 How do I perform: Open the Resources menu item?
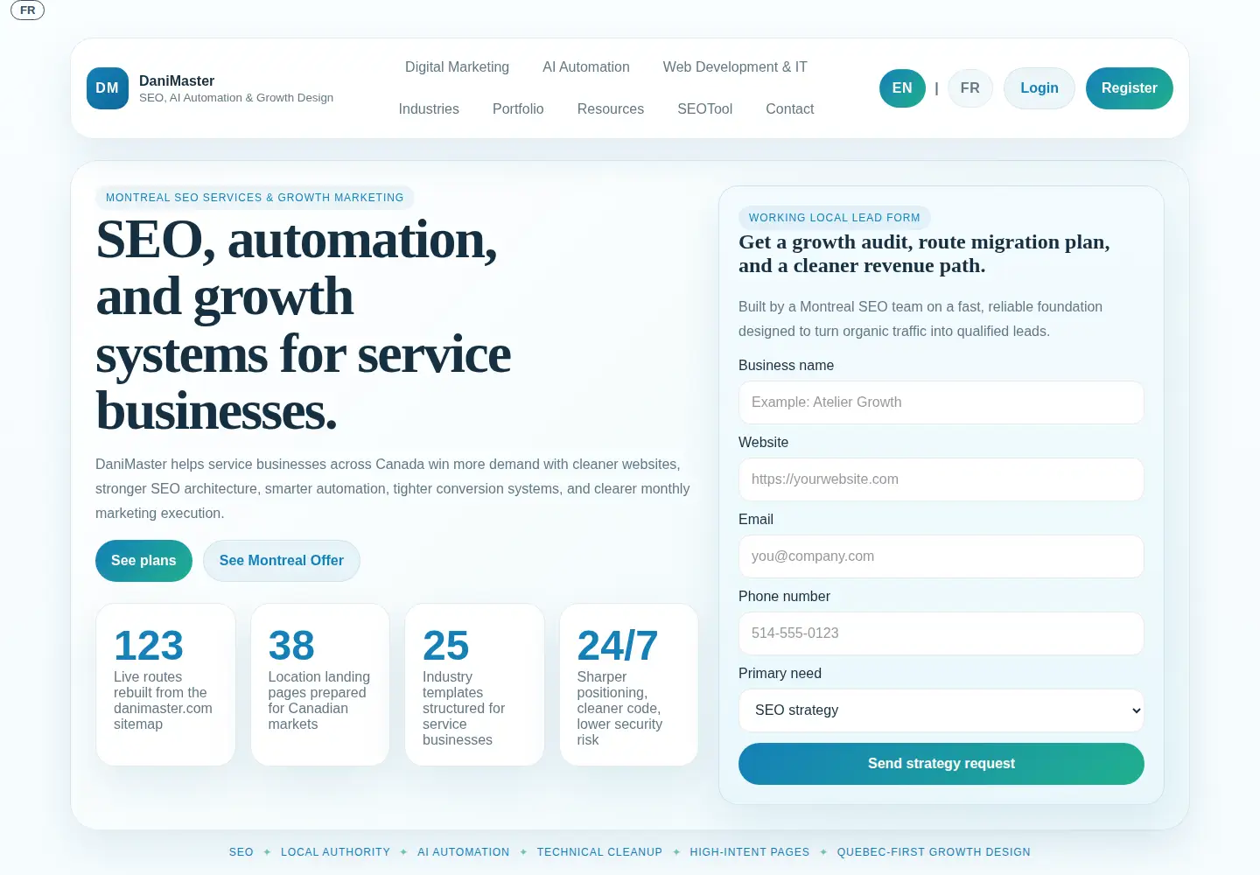(611, 109)
